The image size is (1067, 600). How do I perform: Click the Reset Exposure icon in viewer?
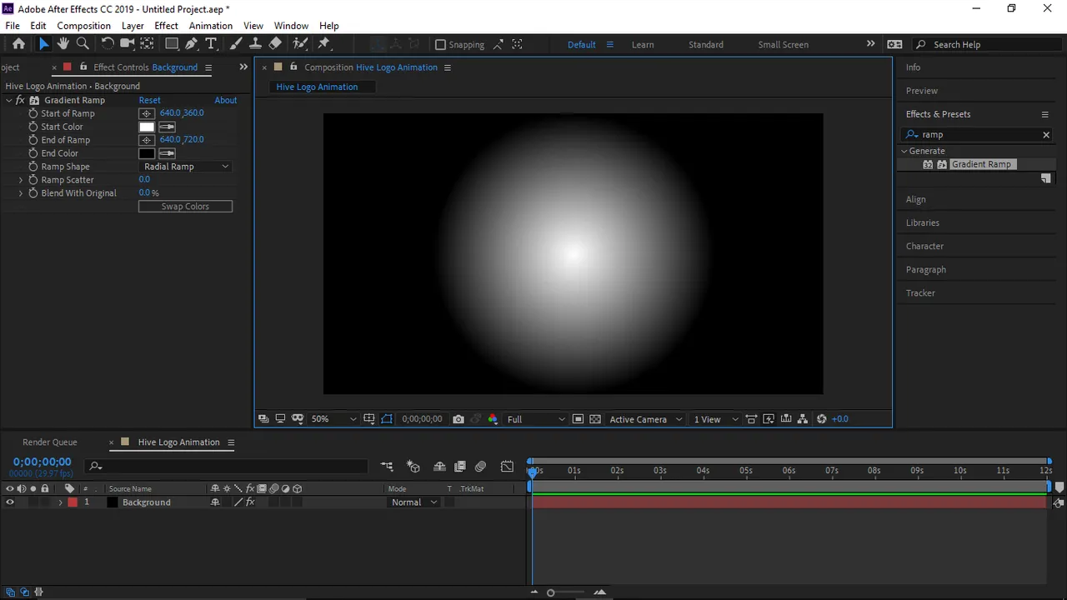[x=821, y=419]
